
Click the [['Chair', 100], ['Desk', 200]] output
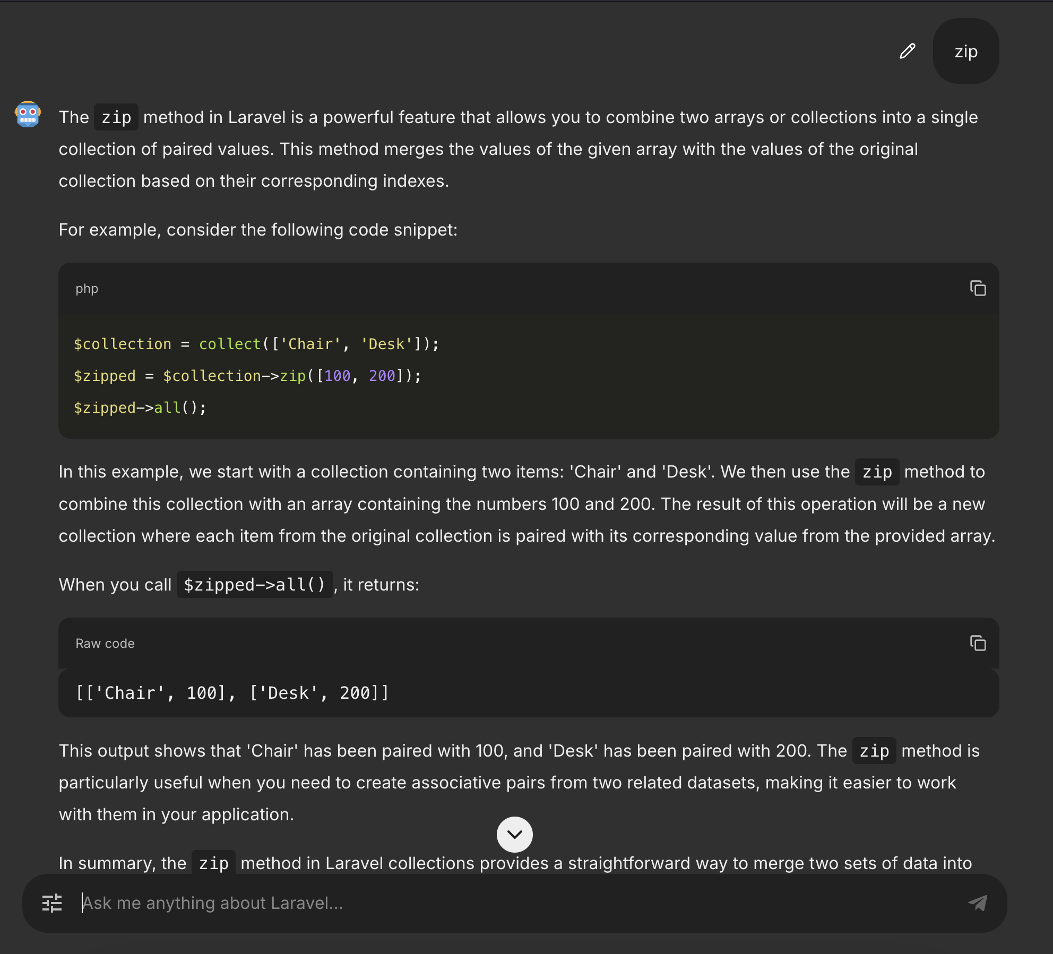[232, 693]
